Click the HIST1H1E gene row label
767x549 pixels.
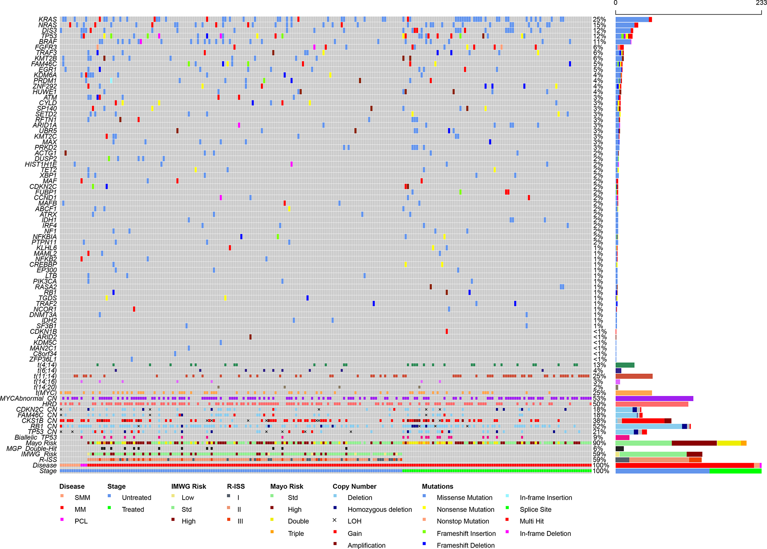(x=41, y=164)
